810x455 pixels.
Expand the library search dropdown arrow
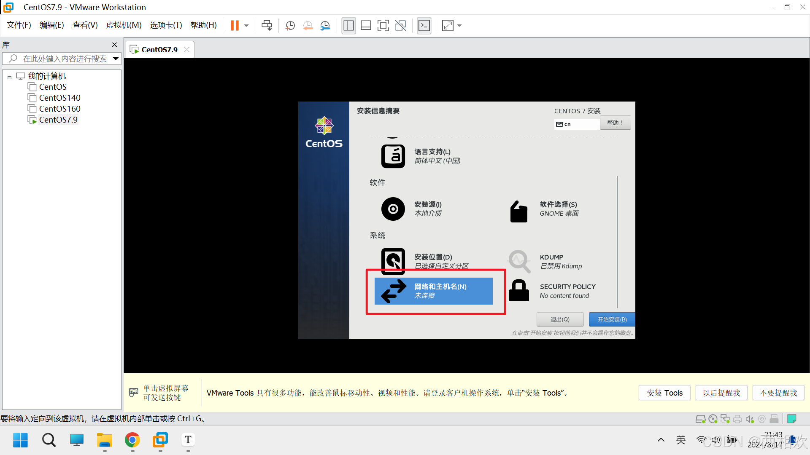pyautogui.click(x=116, y=59)
